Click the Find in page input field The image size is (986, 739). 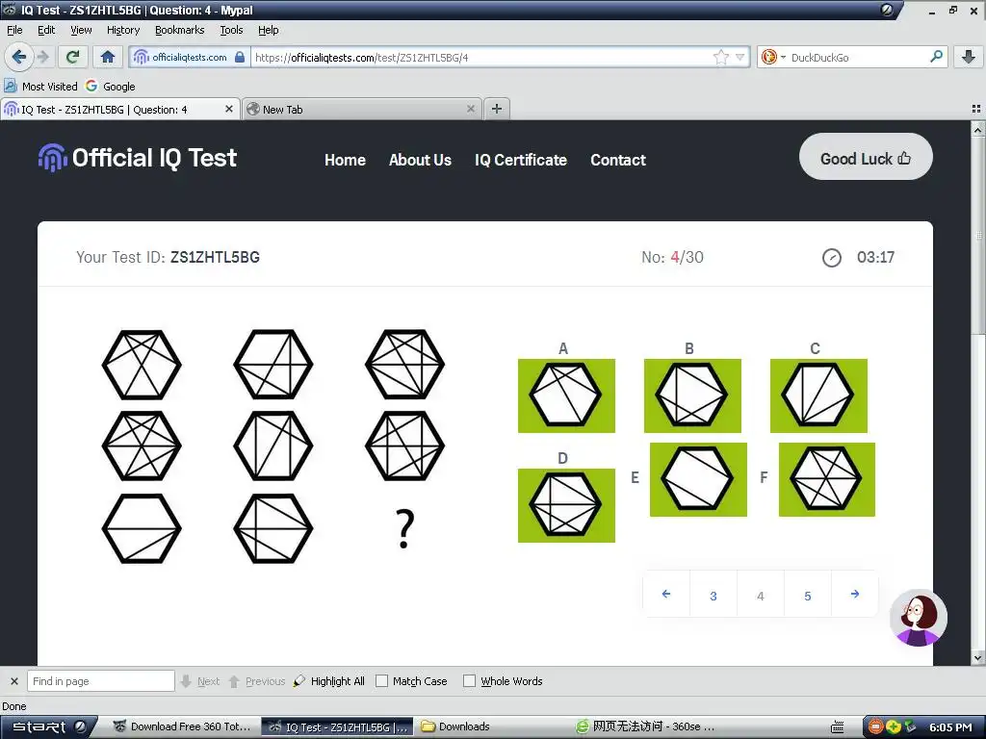(100, 681)
